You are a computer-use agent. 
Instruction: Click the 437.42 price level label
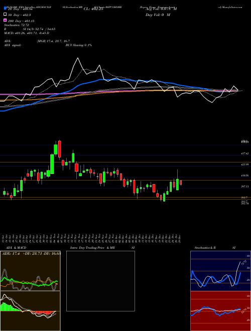(244, 153)
